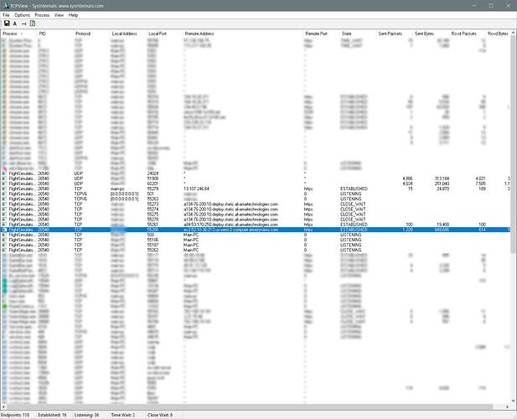Viewport: 517px width, 419px height.
Task: Select the TCPV6 row with local port 521
Action: coord(256,194)
